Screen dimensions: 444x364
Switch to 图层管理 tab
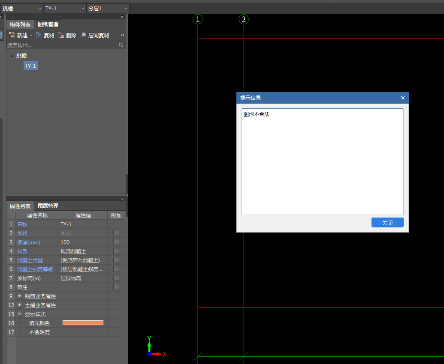coord(48,206)
